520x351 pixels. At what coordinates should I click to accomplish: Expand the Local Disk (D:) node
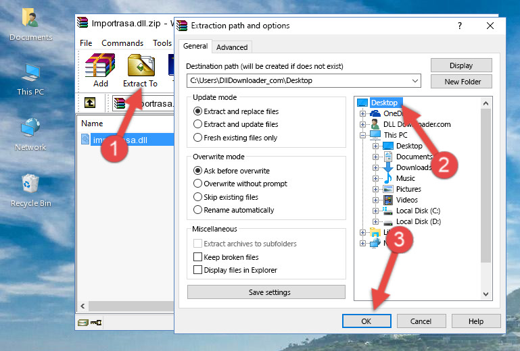375,222
